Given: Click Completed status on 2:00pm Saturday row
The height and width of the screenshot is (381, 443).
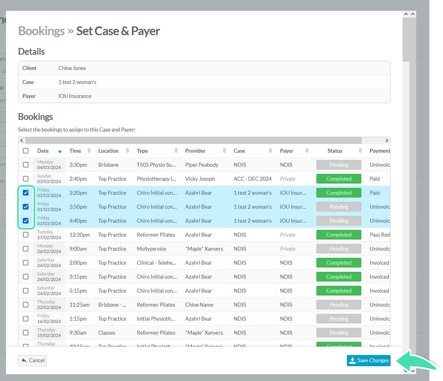Looking at the screenshot, I should tap(339, 263).
